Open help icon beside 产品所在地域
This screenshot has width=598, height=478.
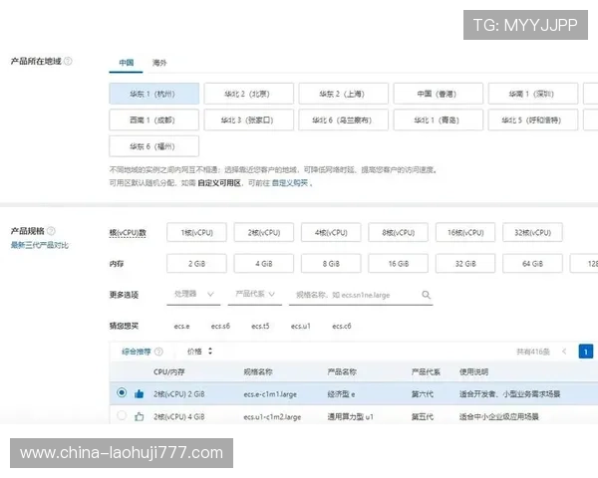pos(68,61)
